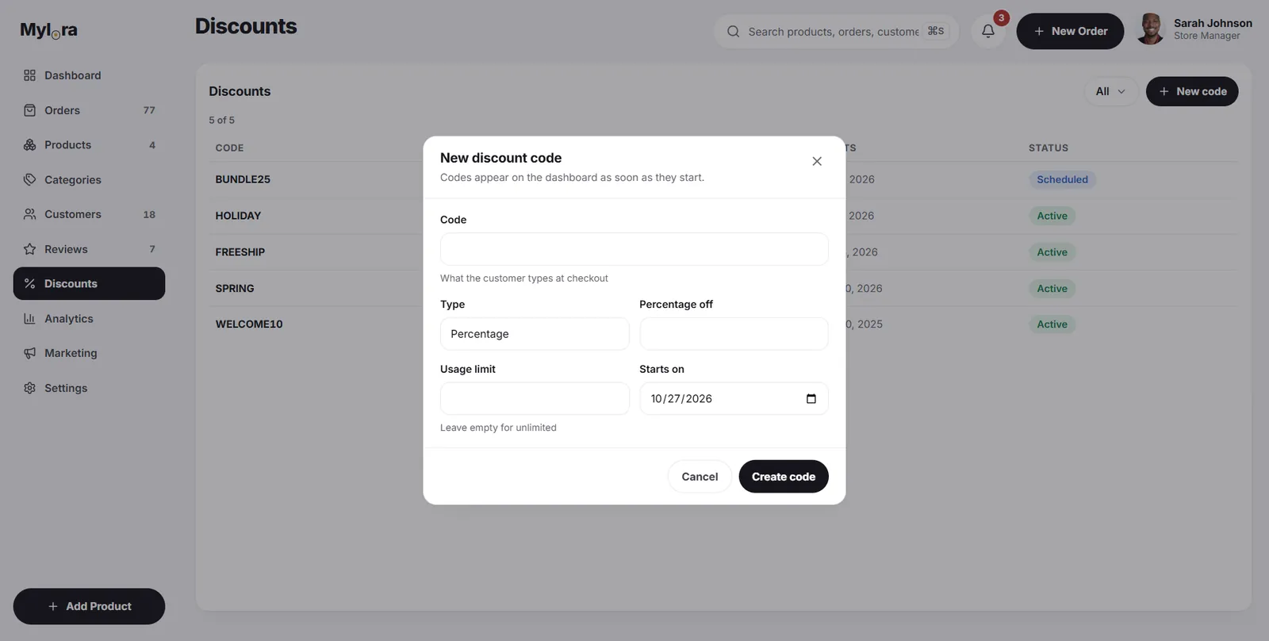
Task: Click the Scheduled status badge for BUNDLE25
Action: pos(1062,179)
